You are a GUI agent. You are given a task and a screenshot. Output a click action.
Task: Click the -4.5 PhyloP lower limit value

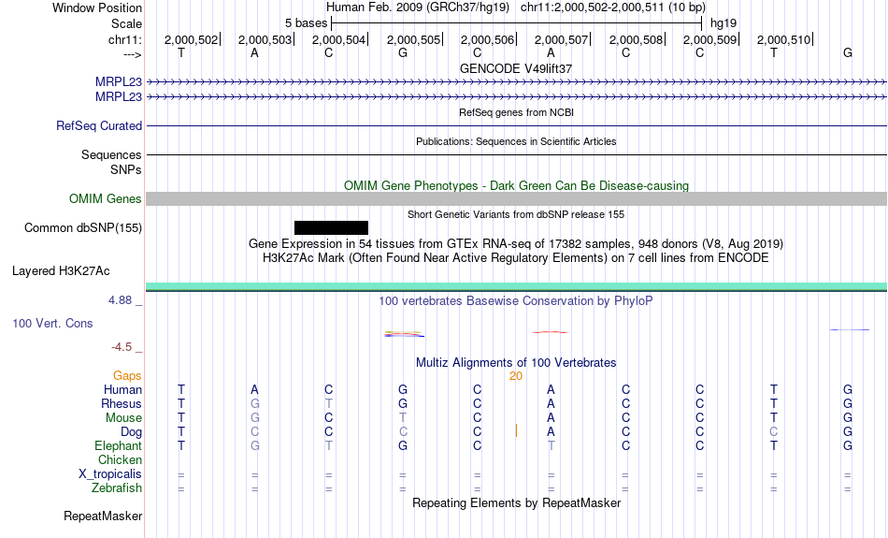(122, 347)
